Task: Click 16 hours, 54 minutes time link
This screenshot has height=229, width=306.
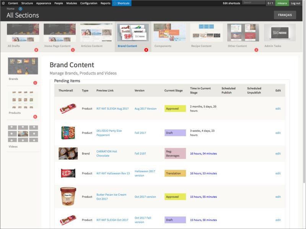Action: [203, 153]
